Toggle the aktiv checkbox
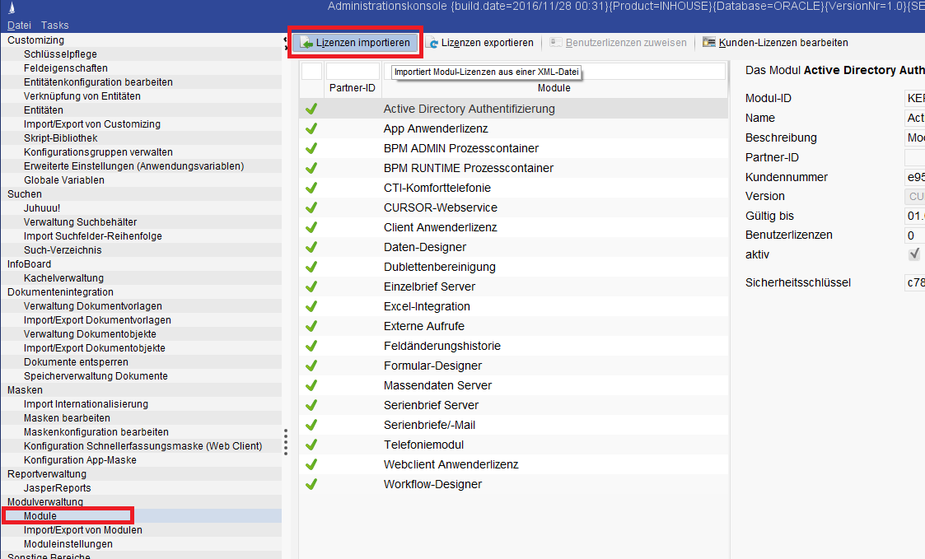This screenshot has width=925, height=559. 914,254
